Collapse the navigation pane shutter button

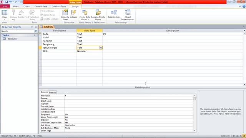pyautogui.click(x=36, y=27)
